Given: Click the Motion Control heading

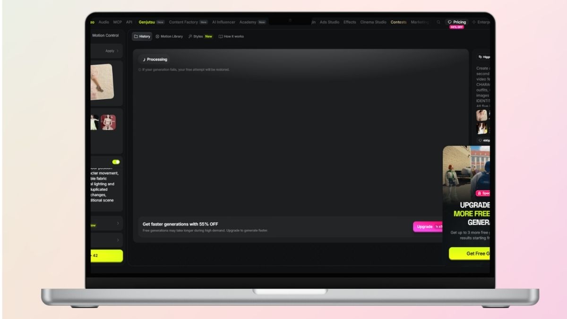Looking at the screenshot, I should coord(105,35).
